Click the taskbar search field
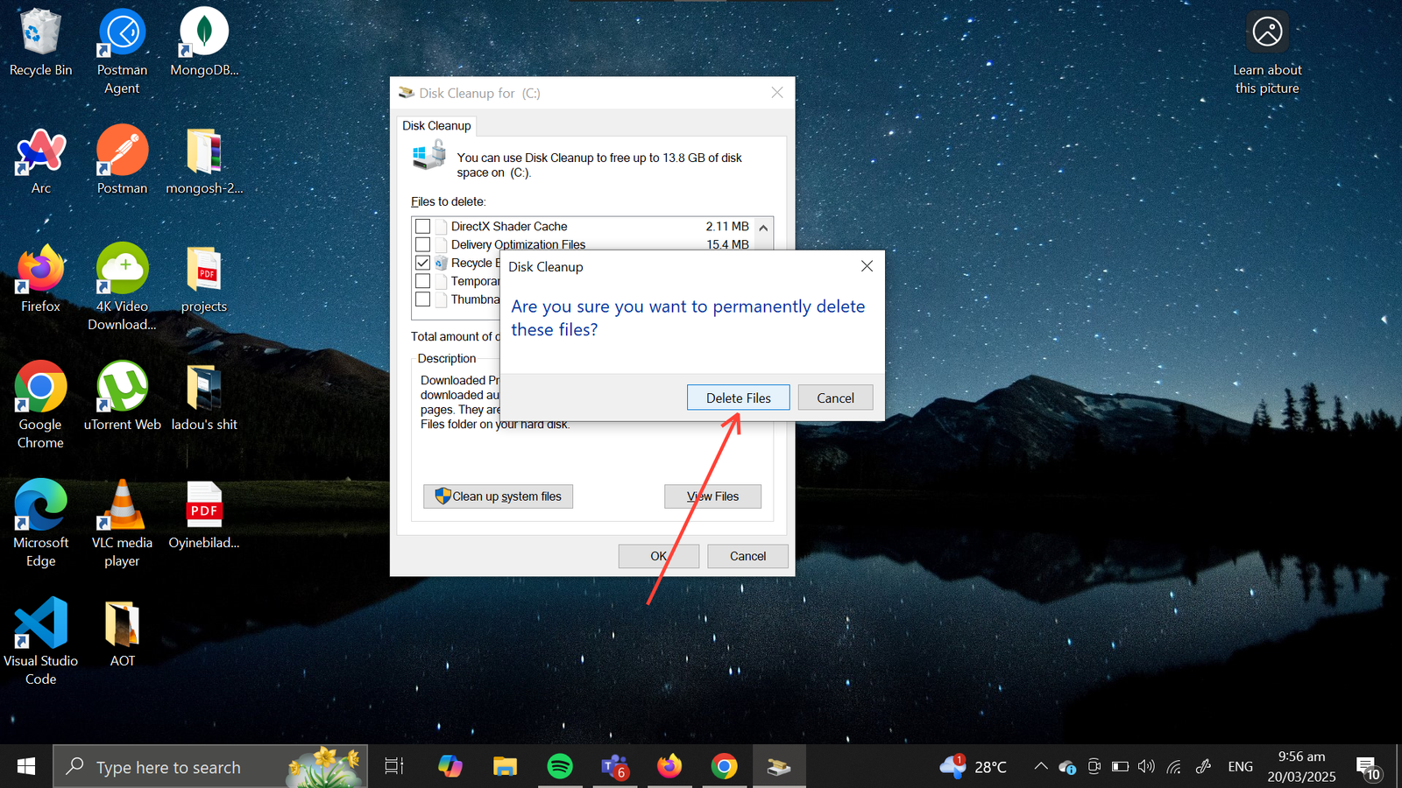This screenshot has height=788, width=1402. (x=210, y=766)
